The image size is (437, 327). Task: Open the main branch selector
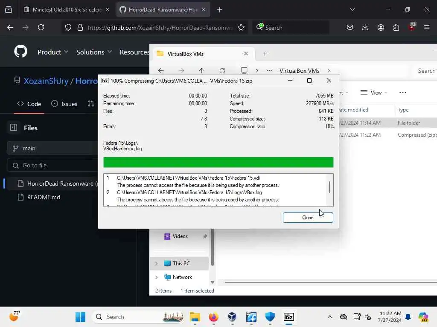(52, 148)
